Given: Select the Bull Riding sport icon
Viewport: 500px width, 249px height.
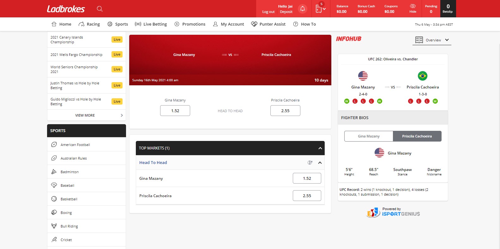Looking at the screenshot, I should tap(54, 226).
